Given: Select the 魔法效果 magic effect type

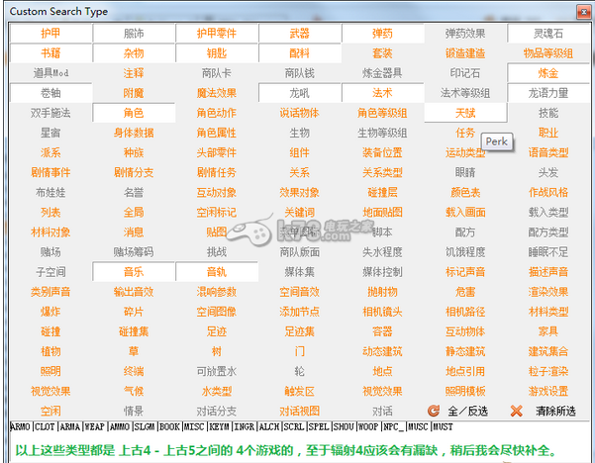Looking at the screenshot, I should click(216, 92).
